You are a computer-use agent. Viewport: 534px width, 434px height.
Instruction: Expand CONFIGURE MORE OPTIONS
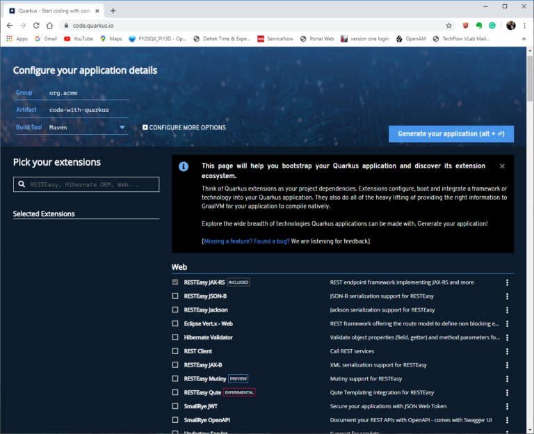coord(184,127)
